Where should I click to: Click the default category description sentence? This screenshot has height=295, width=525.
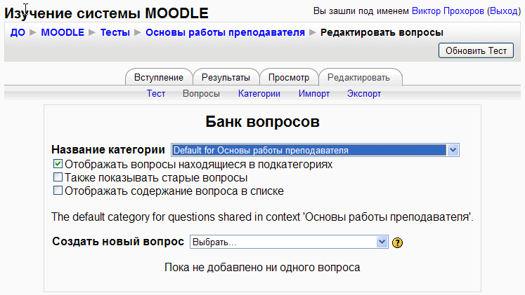pos(263,217)
